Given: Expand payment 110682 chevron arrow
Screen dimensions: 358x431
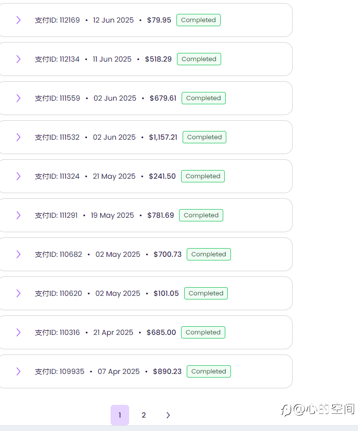Looking at the screenshot, I should pos(19,254).
